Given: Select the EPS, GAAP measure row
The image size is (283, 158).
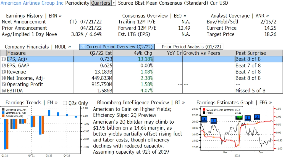Looking at the screenshot, I should (x=141, y=66).
